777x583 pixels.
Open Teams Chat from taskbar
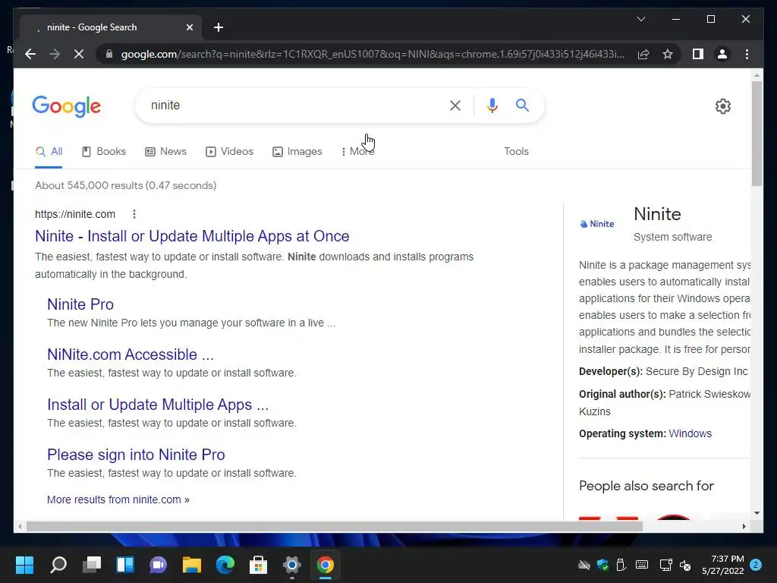(x=158, y=565)
